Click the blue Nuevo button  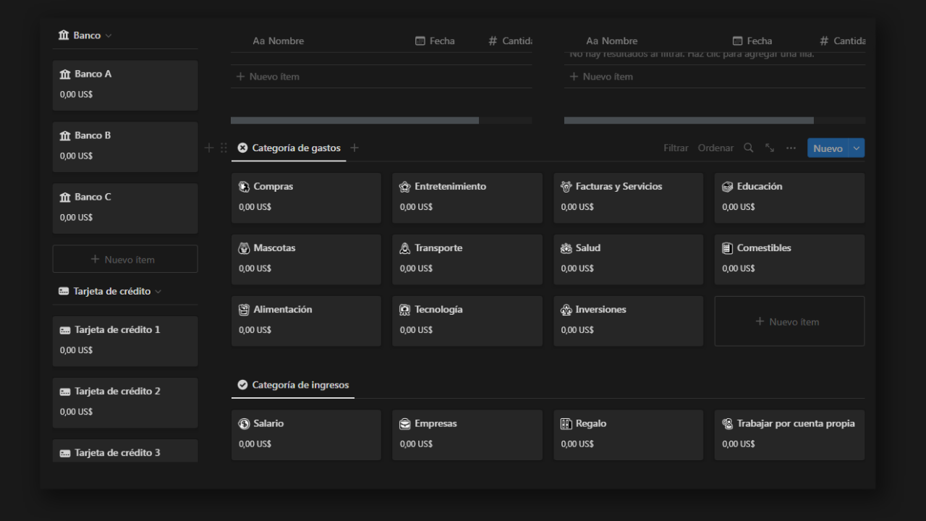(828, 148)
